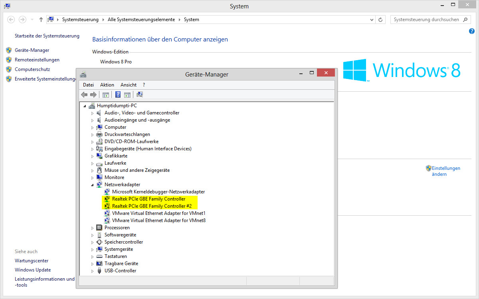Click the up arrow in System window
The image size is (479, 299).
point(41,20)
